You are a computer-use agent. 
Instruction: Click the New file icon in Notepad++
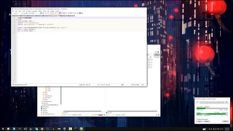[14, 13]
